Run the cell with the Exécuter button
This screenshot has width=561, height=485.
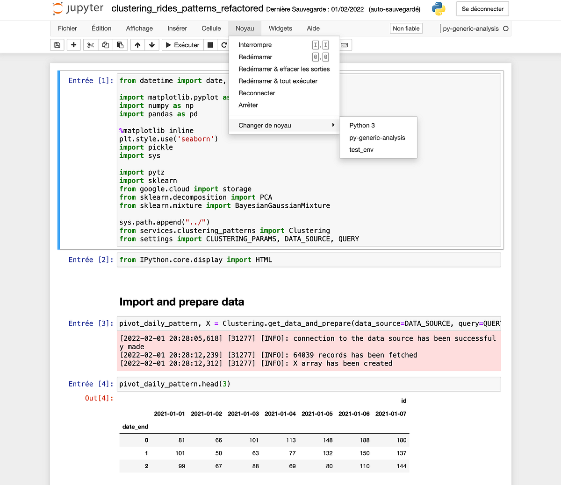pos(182,45)
